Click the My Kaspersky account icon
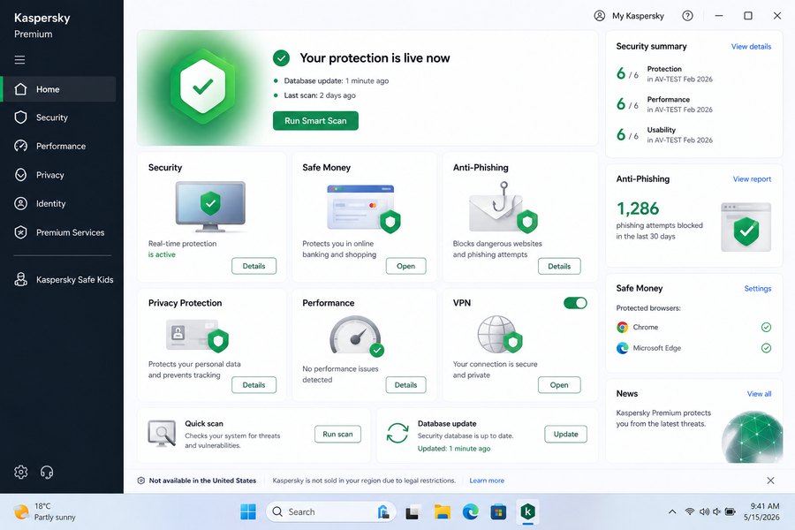795x530 pixels. (x=599, y=16)
